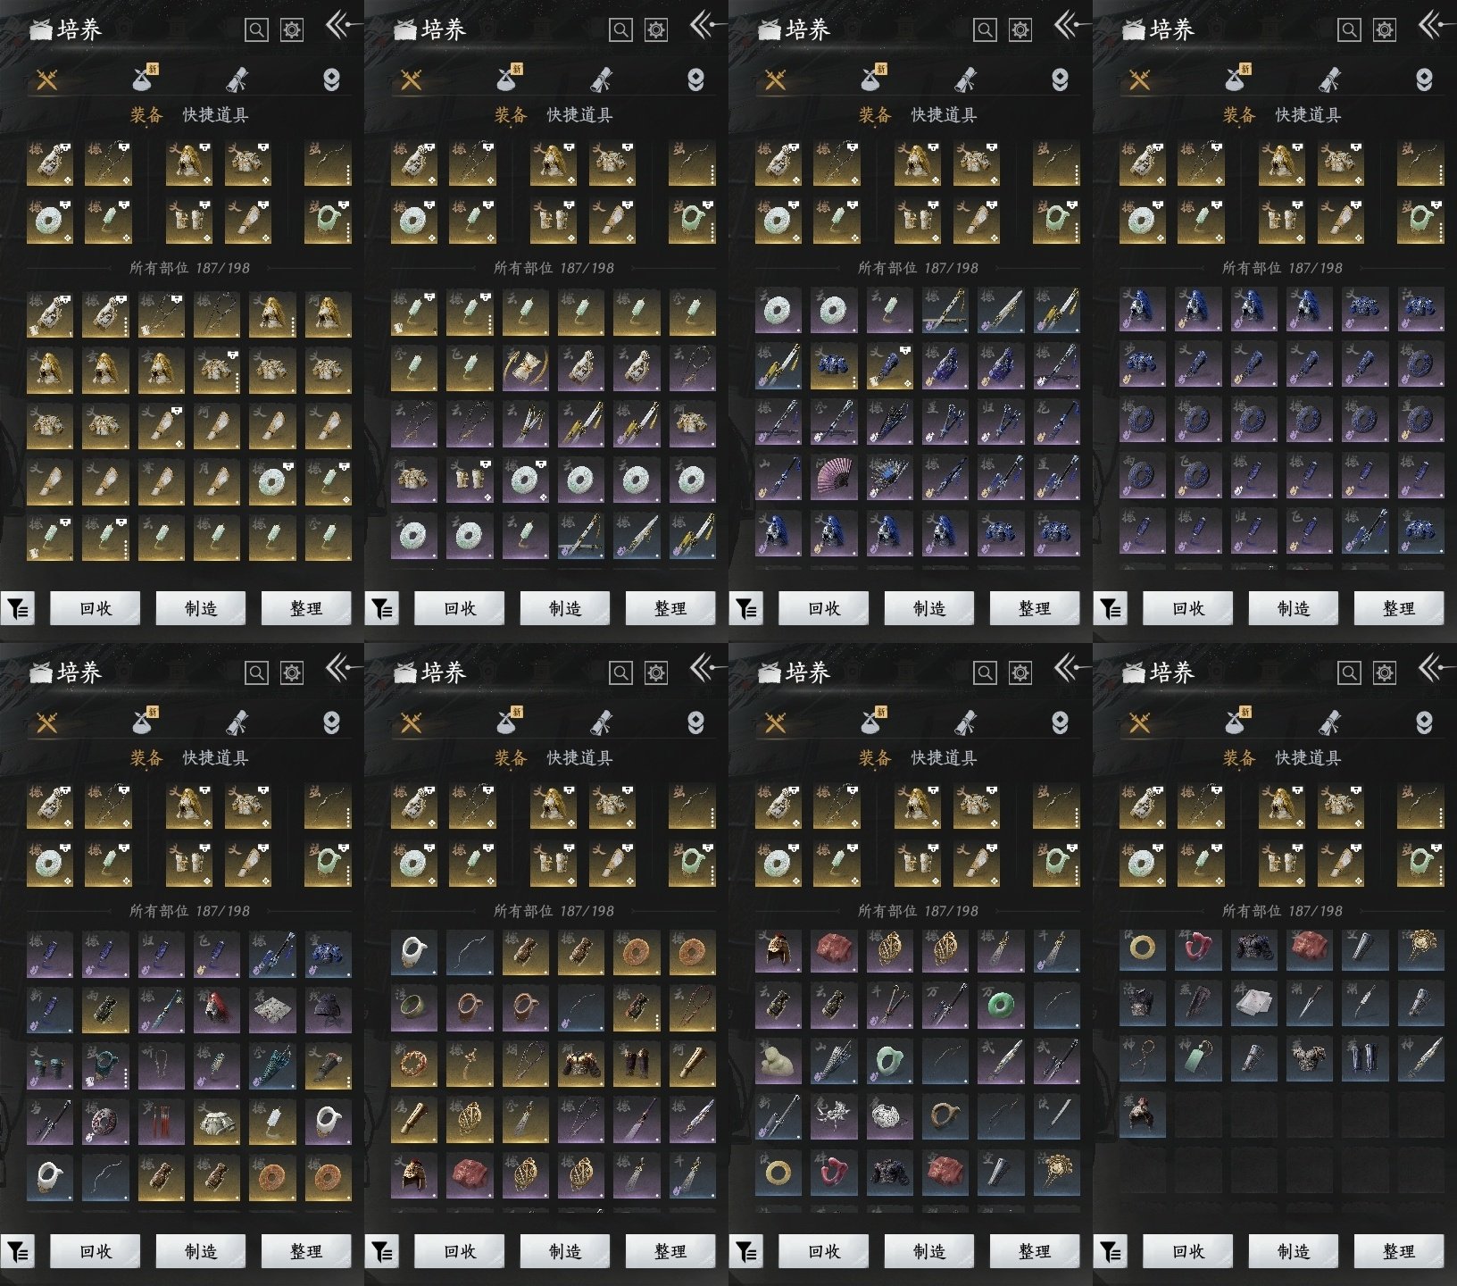Pick the pair of teal gauntlets
Image resolution: width=1457 pixels, height=1286 pixels.
tap(50, 1065)
